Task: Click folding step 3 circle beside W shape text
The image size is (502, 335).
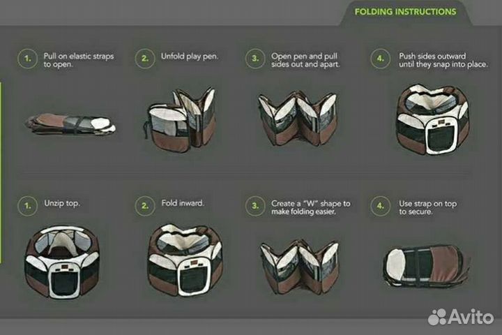Action: coord(255,206)
